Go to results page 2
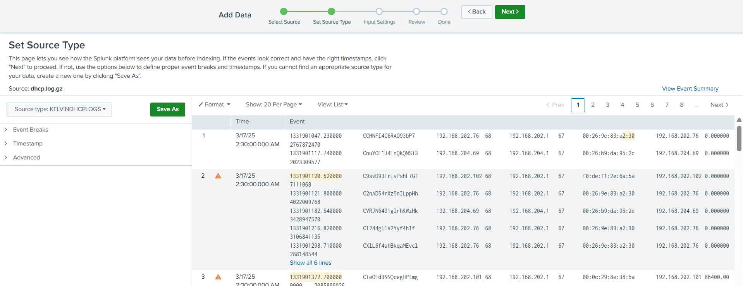Viewport: 743px width, 286px height. 593,105
